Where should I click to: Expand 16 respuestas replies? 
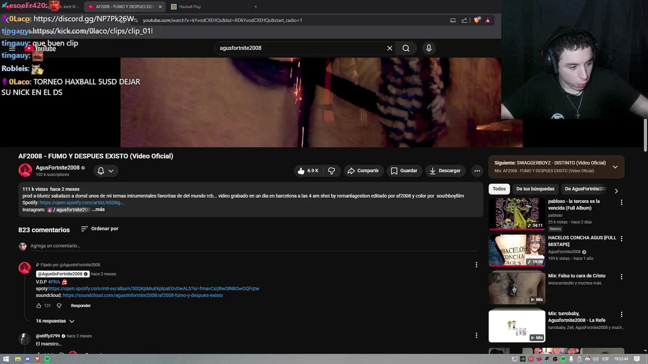[55, 321]
